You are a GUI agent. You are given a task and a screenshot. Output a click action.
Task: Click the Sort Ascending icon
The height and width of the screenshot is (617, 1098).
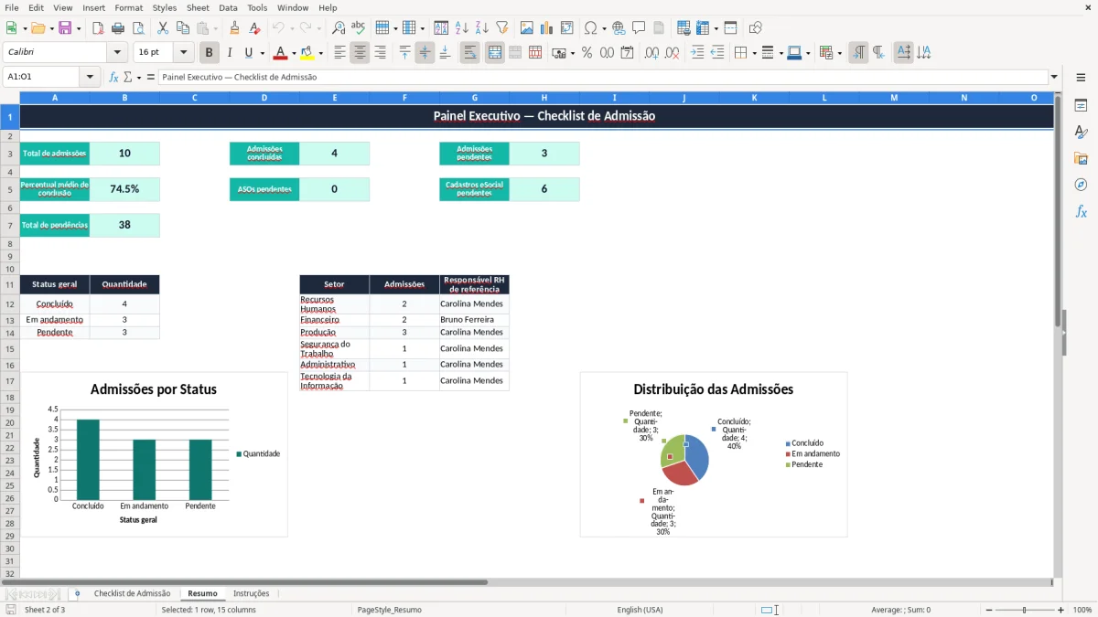[461, 28]
